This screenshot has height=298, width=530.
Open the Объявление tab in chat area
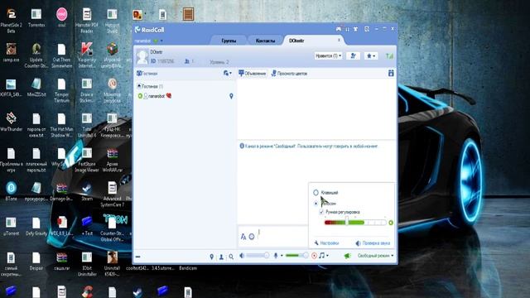tap(253, 74)
